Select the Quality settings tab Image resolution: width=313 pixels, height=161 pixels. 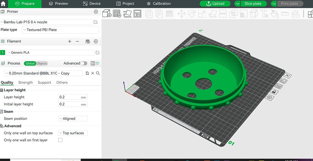[x=7, y=82]
